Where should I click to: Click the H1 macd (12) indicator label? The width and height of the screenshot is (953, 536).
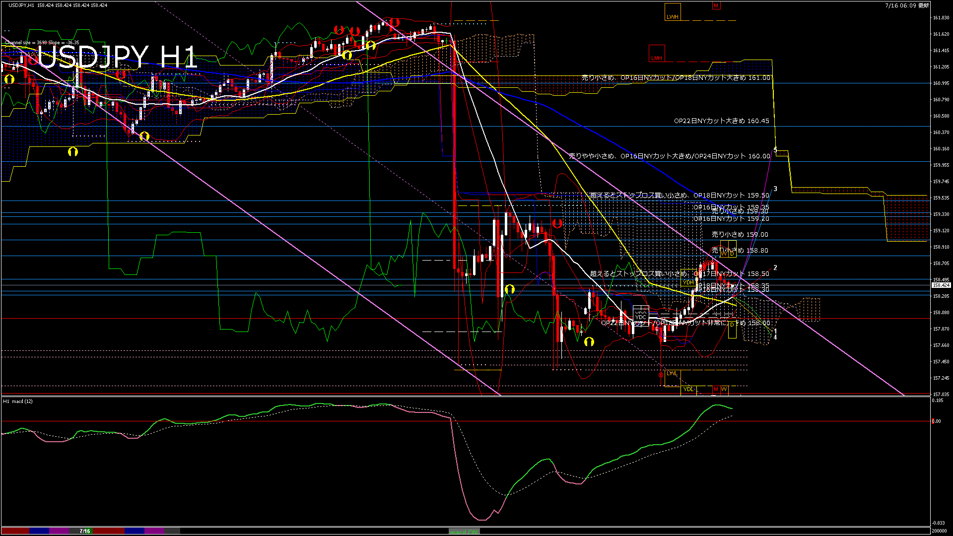tap(18, 401)
